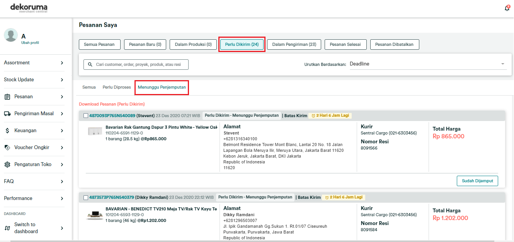Expand the Switch to dashboard chevron
This screenshot has width=514, height=242.
(x=62, y=228)
